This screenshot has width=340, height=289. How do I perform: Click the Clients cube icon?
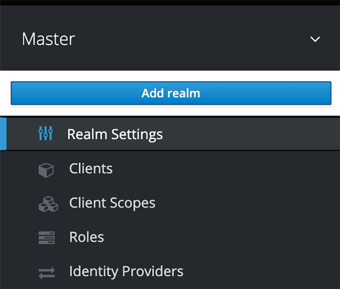tap(46, 170)
